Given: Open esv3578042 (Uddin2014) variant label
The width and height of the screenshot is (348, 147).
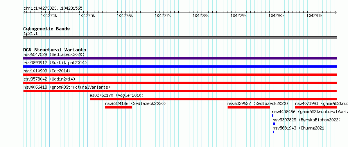Looking at the screenshot, I should (x=49, y=79).
